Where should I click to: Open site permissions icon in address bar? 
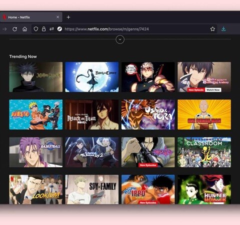tap(51, 29)
